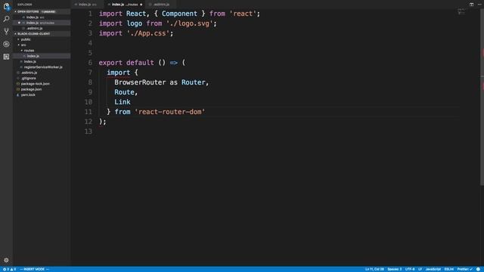Change indentation via Spaces: 2

[x=395, y=269]
